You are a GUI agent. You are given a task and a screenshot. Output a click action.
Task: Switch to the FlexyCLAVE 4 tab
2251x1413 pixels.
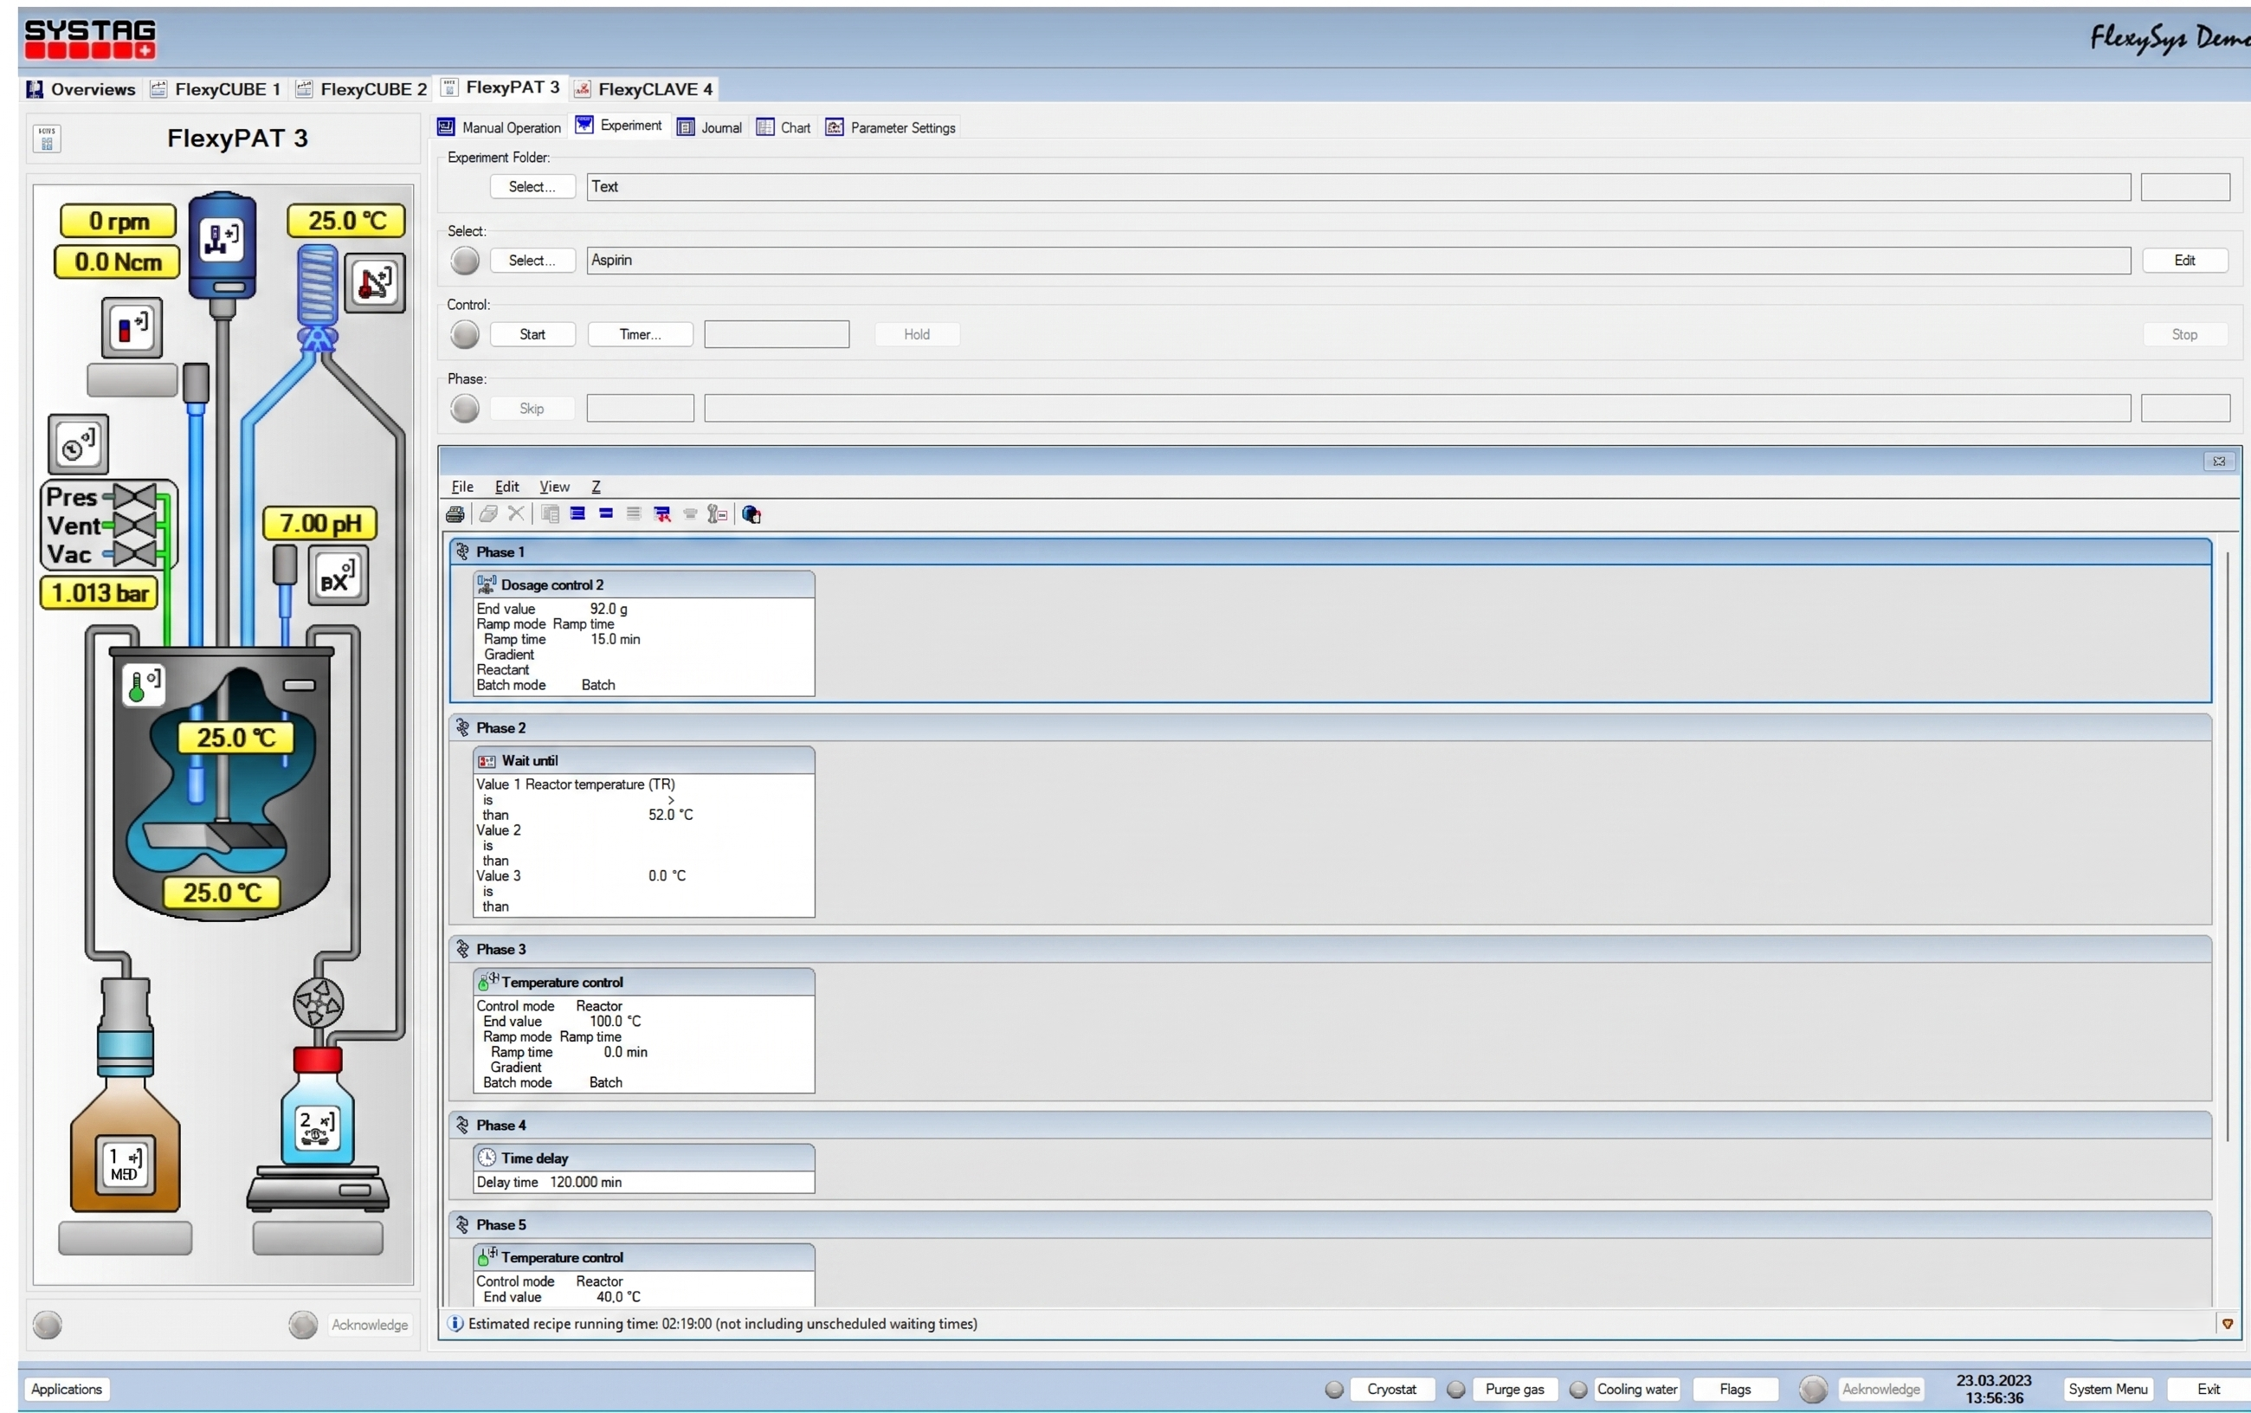pos(644,89)
